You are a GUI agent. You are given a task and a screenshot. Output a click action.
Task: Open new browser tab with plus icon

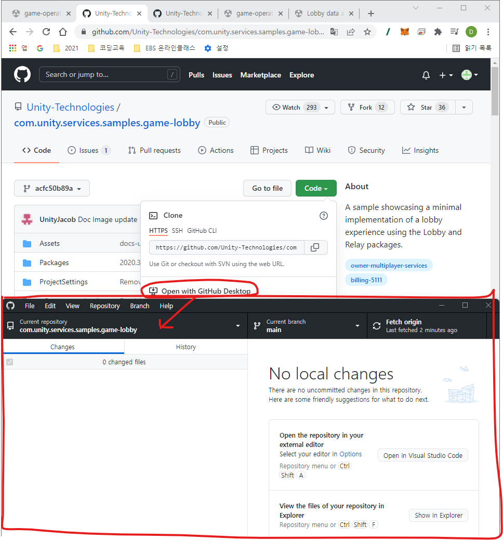[x=371, y=14]
